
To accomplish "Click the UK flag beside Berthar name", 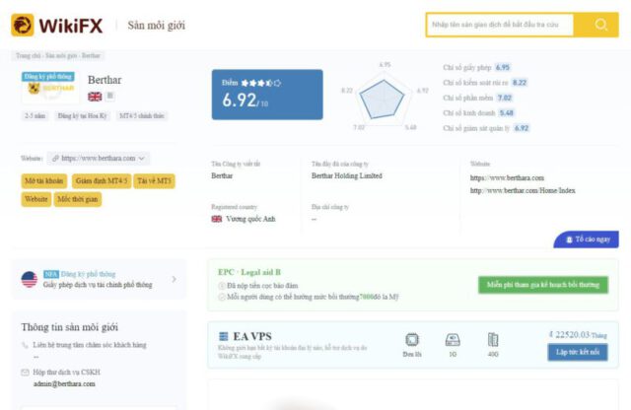I will pyautogui.click(x=95, y=96).
